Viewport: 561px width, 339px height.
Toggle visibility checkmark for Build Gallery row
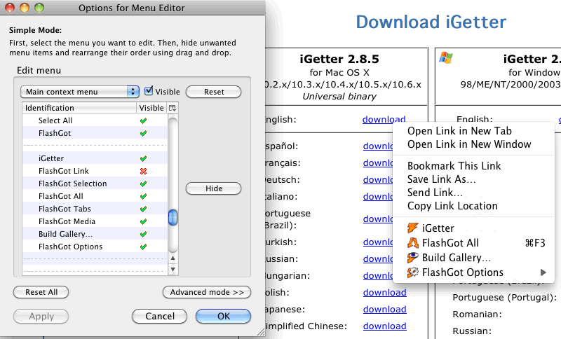144,234
